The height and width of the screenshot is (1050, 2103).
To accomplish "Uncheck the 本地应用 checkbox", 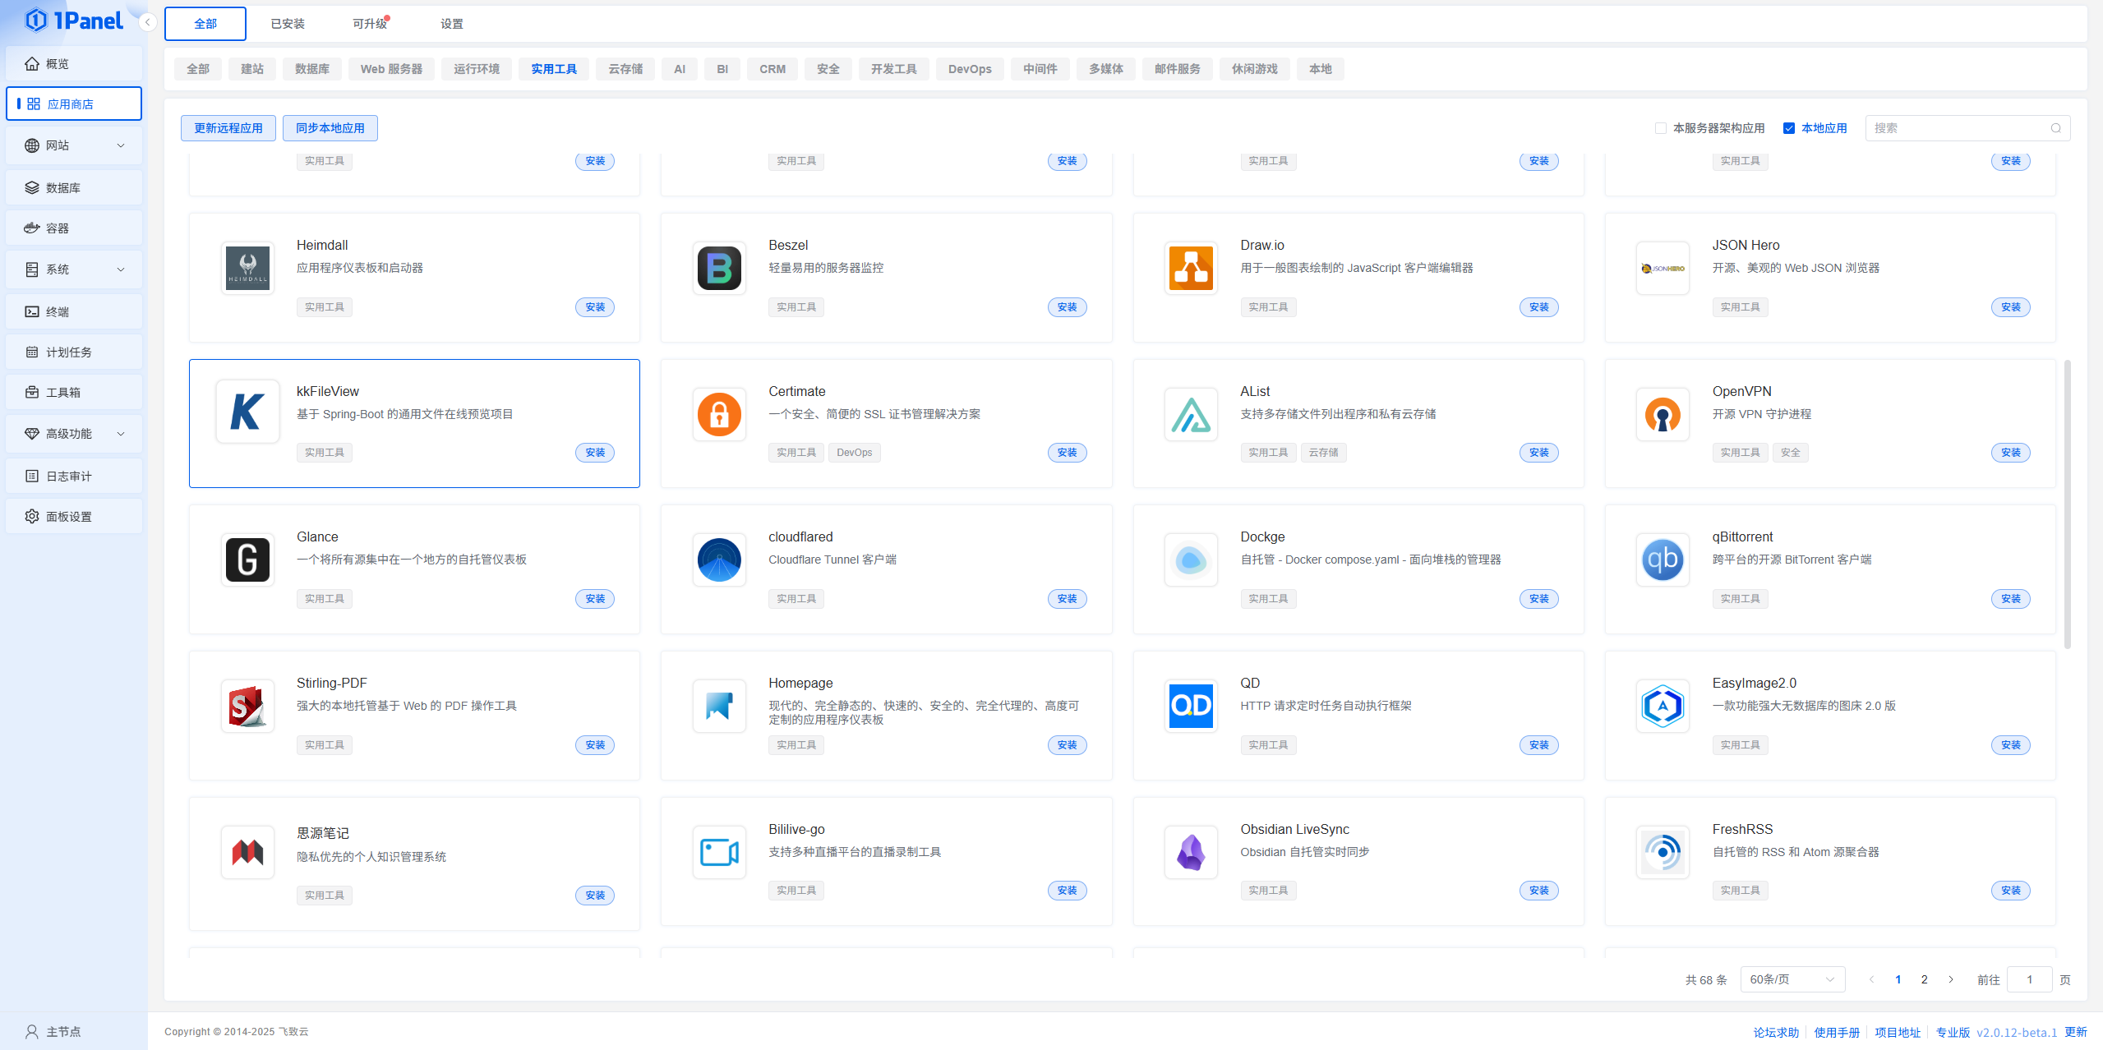I will tap(1789, 128).
